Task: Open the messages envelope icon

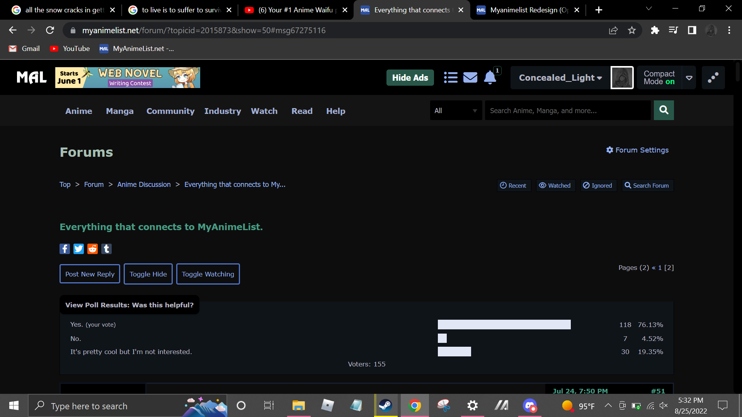Action: click(470, 78)
